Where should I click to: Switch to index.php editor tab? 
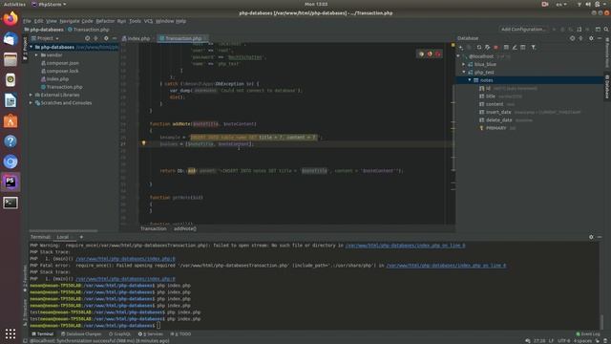(136, 38)
